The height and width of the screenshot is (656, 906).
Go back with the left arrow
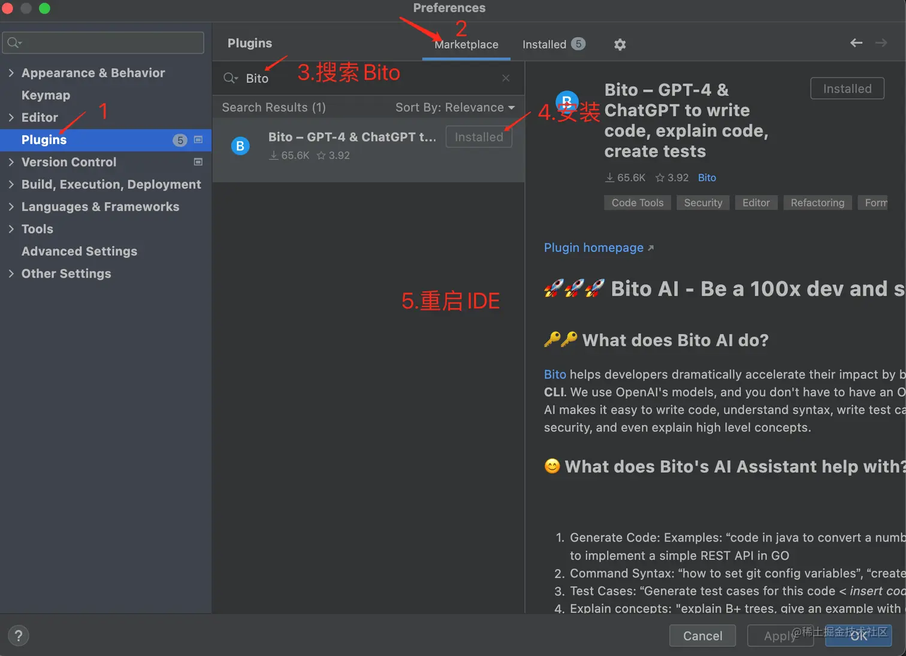(856, 43)
